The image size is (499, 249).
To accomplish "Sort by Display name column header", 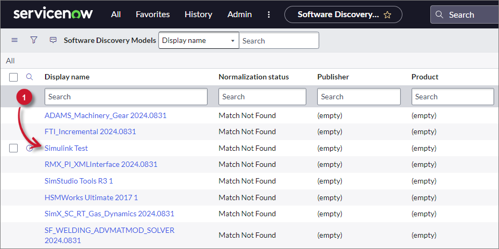I will click(x=67, y=77).
